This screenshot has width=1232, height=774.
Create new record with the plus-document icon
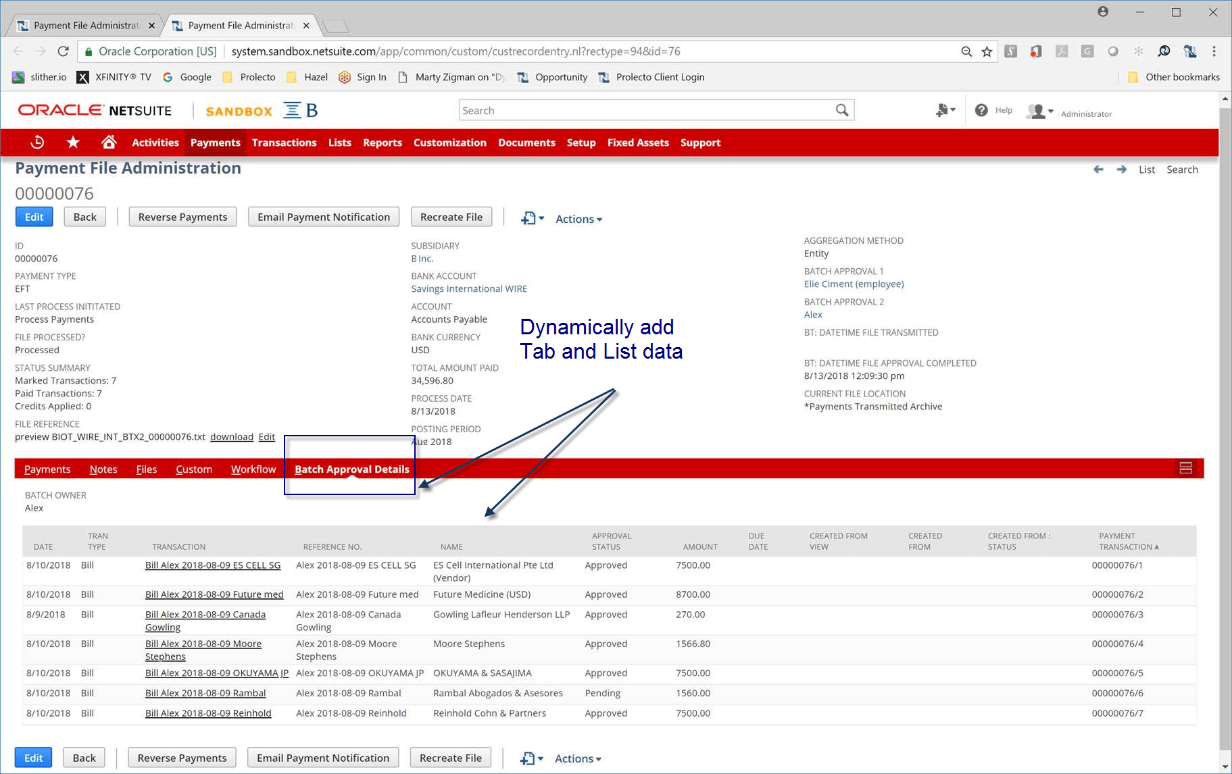941,109
